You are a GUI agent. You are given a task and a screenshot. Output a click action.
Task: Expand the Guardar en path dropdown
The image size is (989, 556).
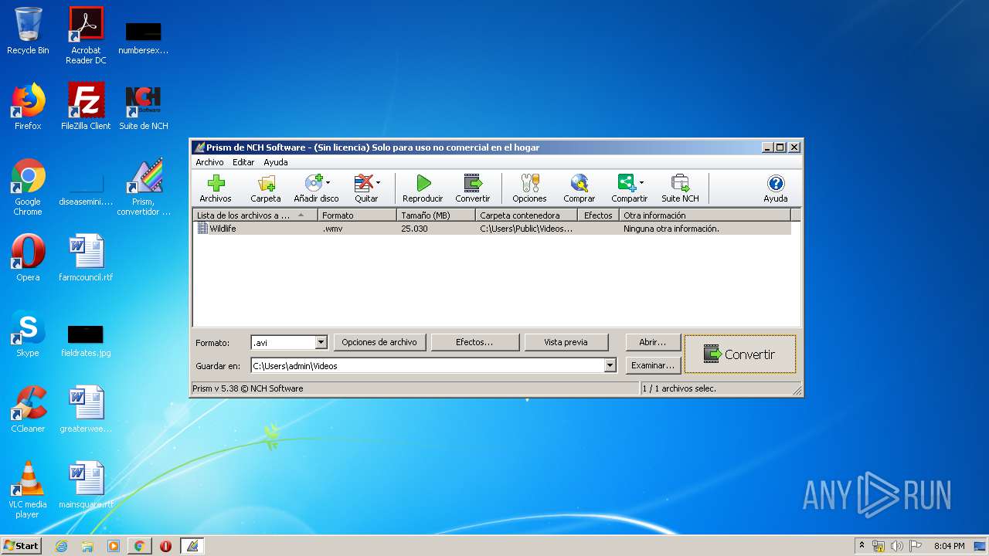pyautogui.click(x=610, y=365)
